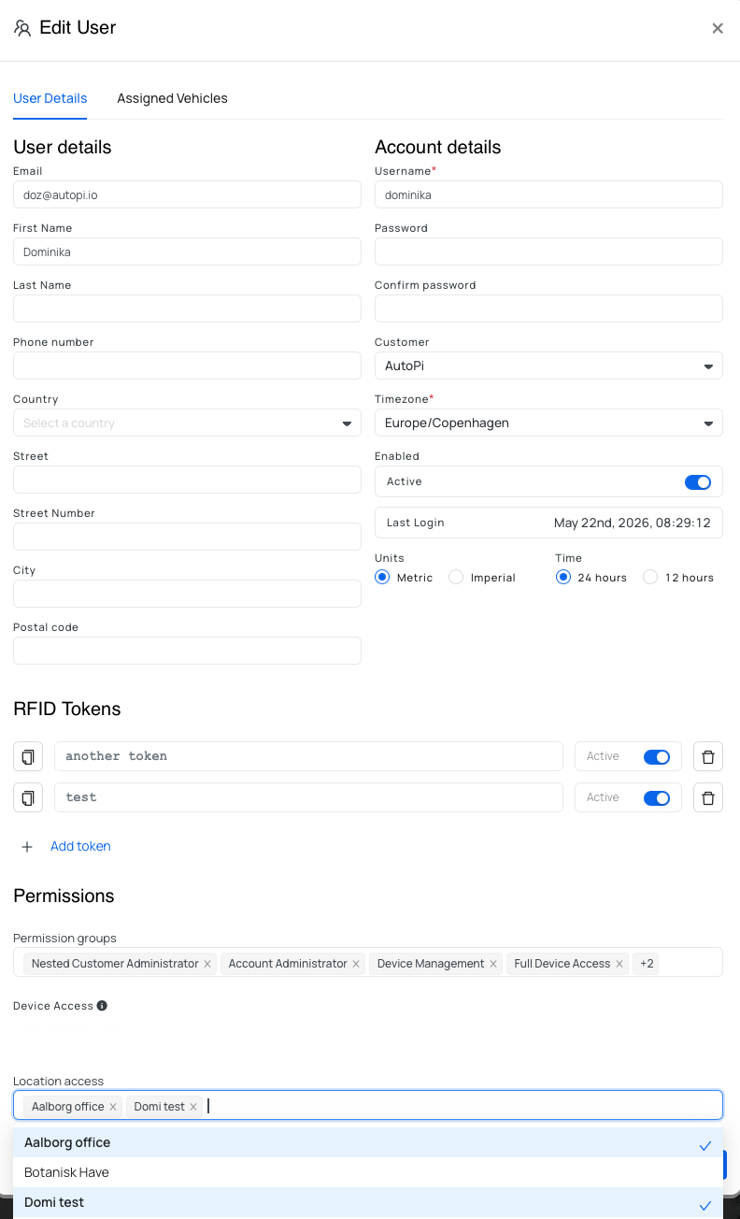Image resolution: width=740 pixels, height=1219 pixels.
Task: Toggle Active switch for 'test' token
Action: [657, 797]
